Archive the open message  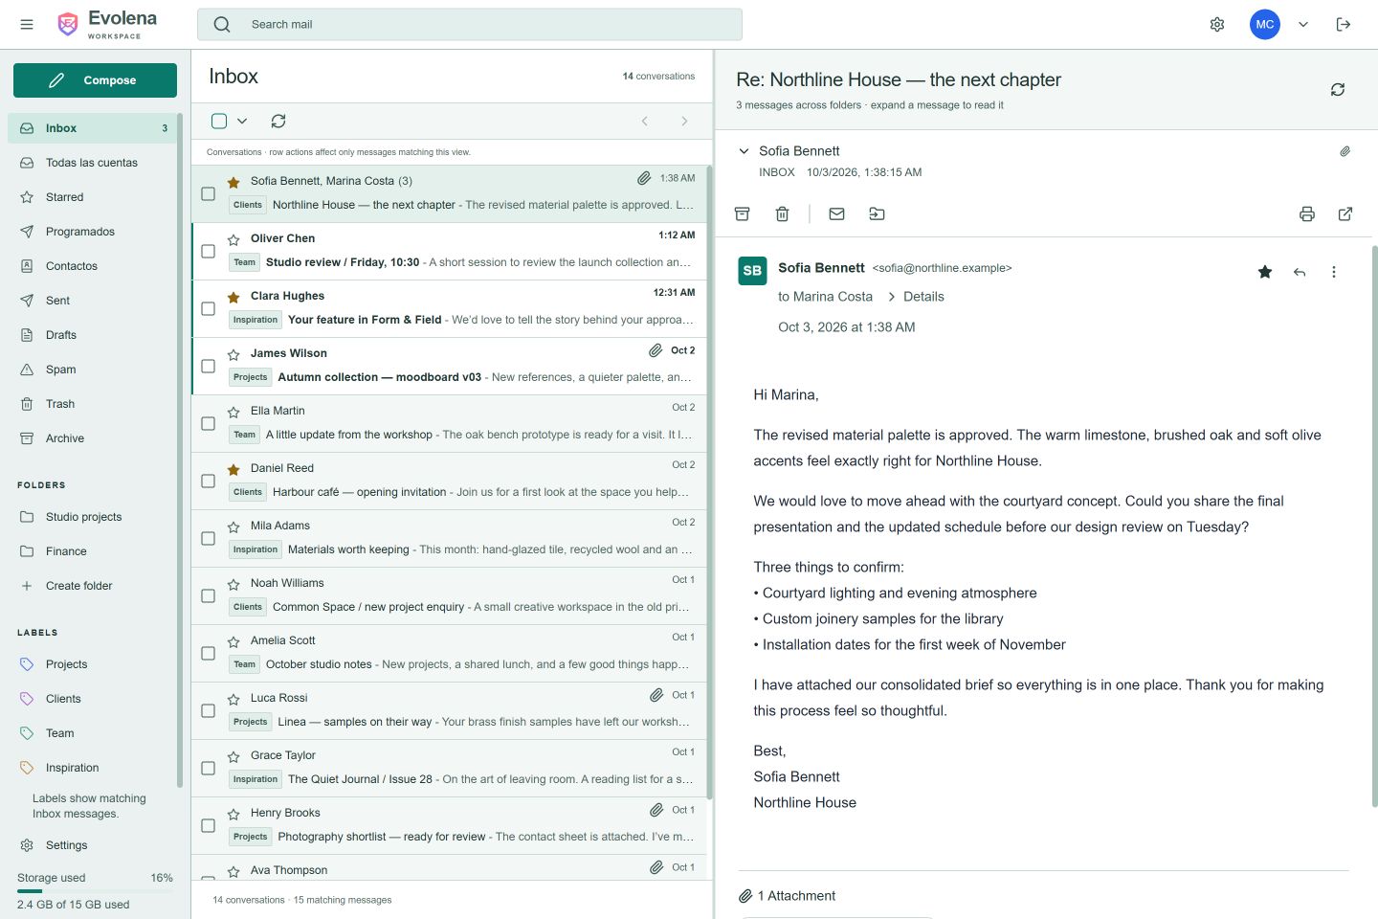coord(742,214)
